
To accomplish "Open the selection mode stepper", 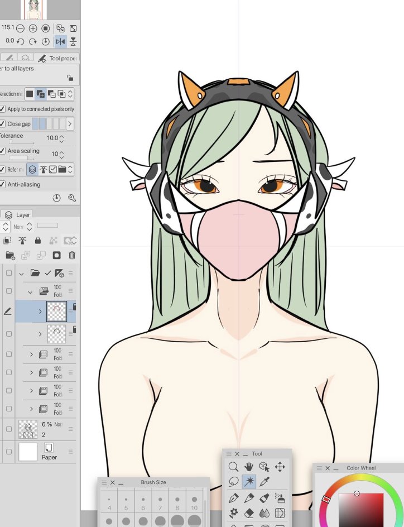I will 70,94.
